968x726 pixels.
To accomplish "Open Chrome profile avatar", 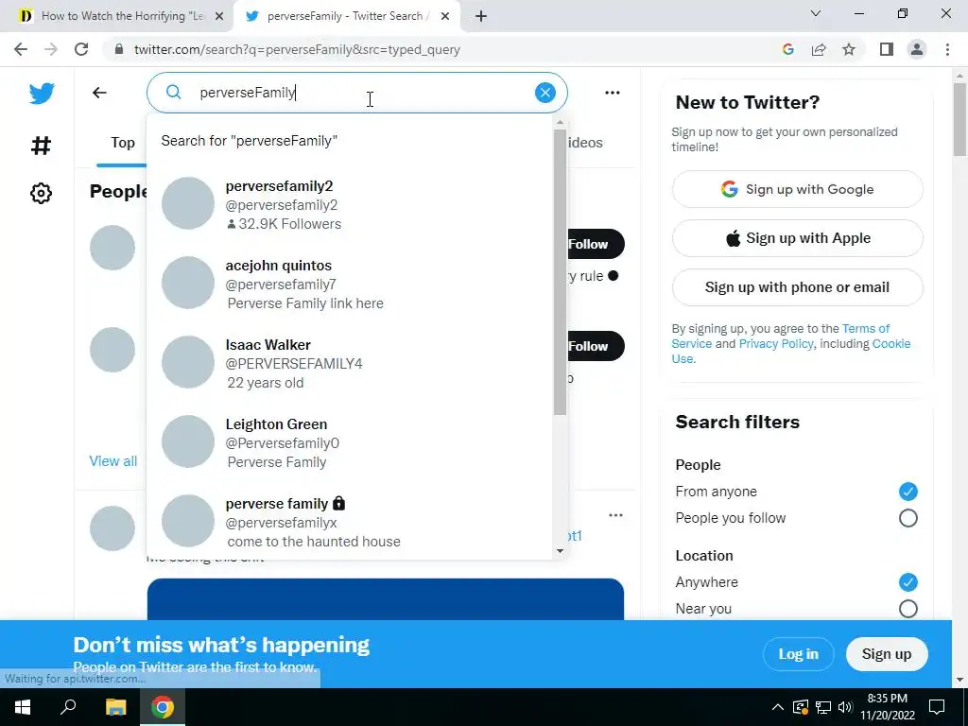I will (x=917, y=49).
